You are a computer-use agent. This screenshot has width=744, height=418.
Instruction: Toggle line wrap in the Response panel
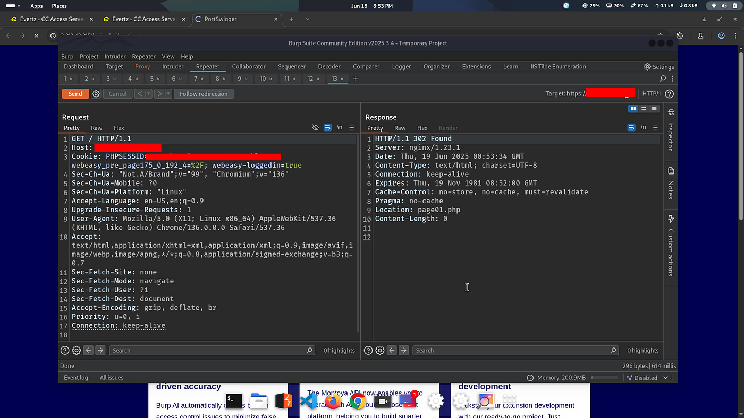coord(631,128)
